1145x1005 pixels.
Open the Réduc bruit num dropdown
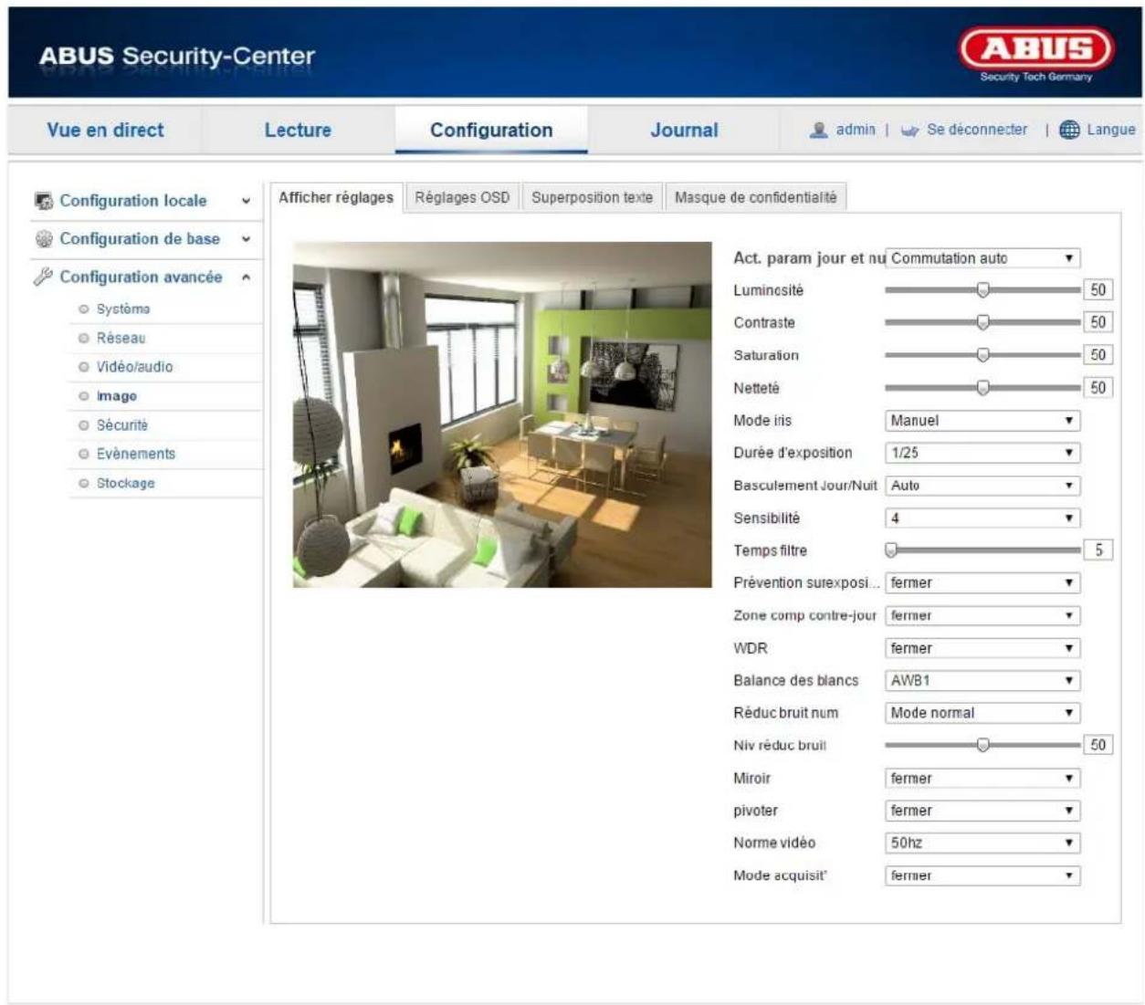982,713
